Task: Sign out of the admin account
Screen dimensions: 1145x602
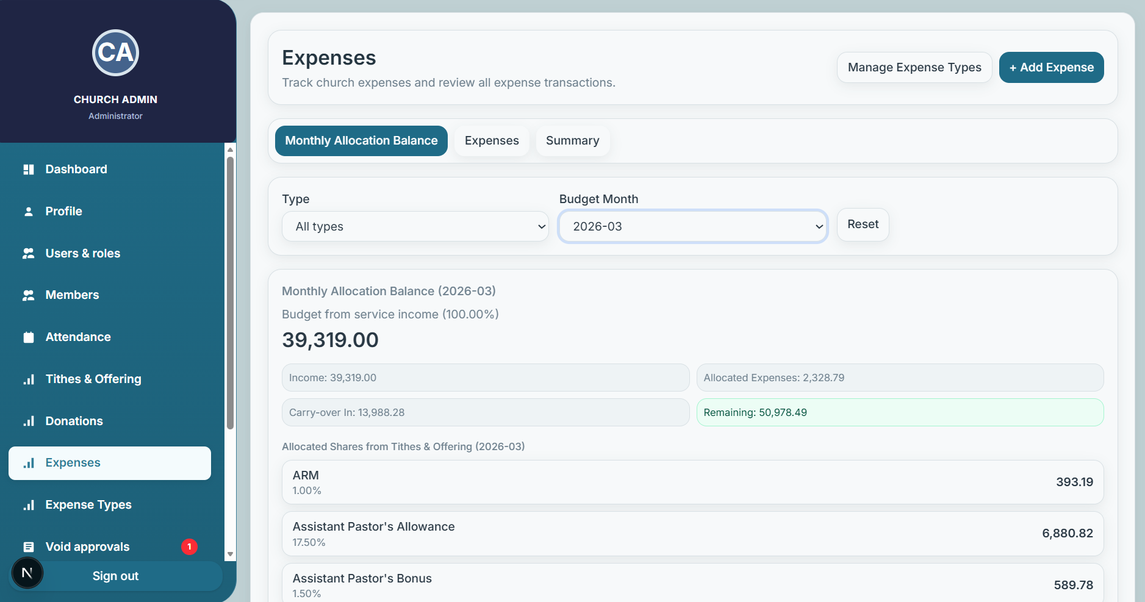Action: (115, 576)
